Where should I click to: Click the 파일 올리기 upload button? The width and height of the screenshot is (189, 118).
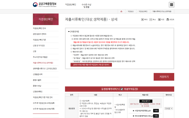(x=146, y=101)
